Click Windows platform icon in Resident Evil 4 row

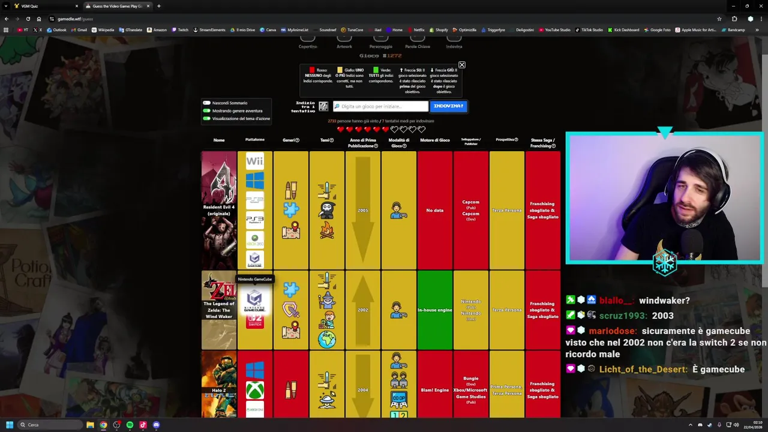coord(254,181)
